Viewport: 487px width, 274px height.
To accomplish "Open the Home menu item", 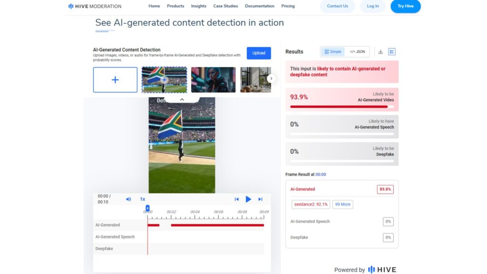I will [x=154, y=6].
